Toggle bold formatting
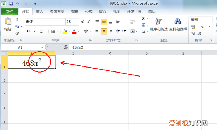Screen dimensions: 217x130 (x=28, y=31)
